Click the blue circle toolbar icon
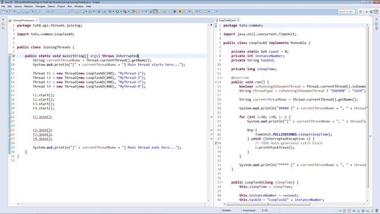The image size is (380, 214). click(175, 11)
